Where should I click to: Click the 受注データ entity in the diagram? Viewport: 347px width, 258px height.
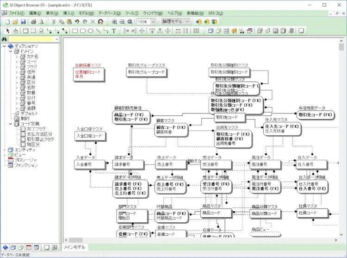[217, 164]
